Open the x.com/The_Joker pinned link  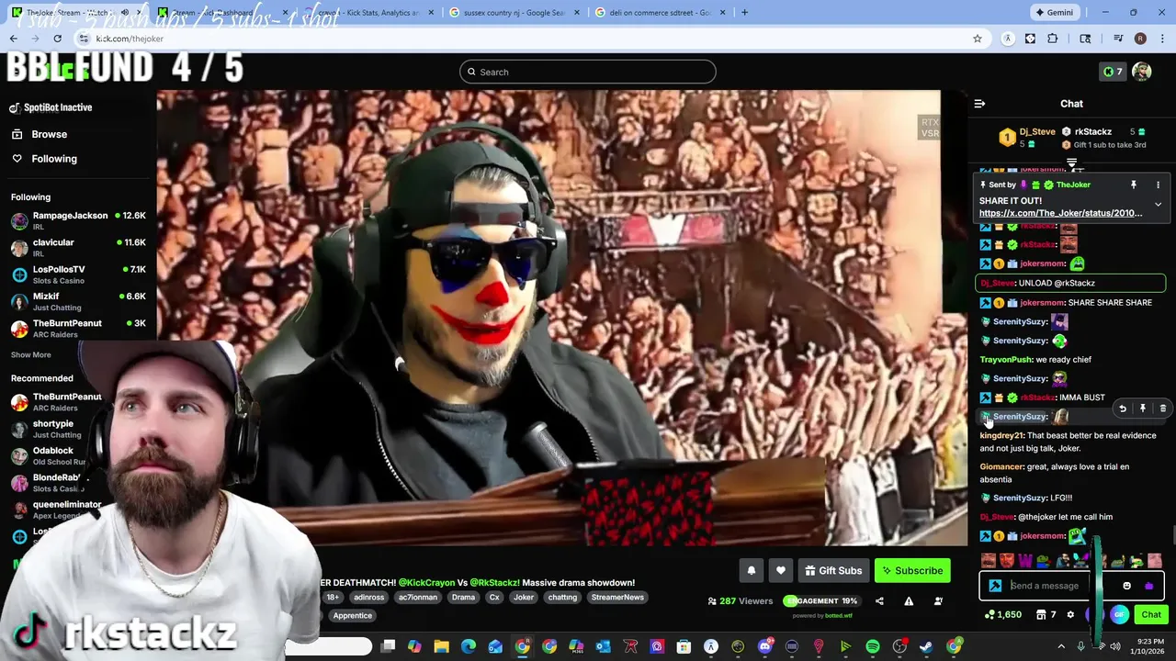coord(1060,213)
